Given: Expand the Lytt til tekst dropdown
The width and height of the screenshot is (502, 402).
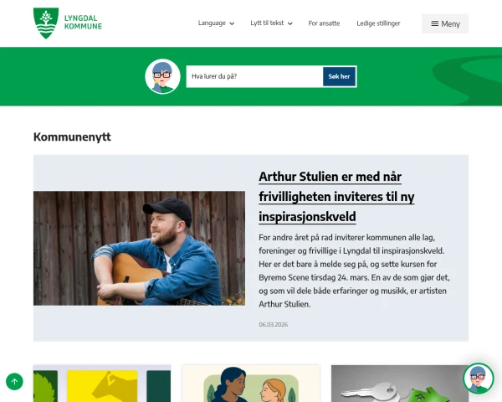Looking at the screenshot, I should 271,23.
